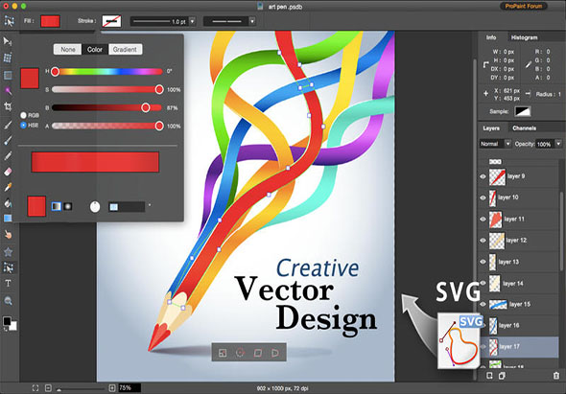Select the Zoom magnifier tool
The width and height of the screenshot is (566, 394).
click(8, 301)
